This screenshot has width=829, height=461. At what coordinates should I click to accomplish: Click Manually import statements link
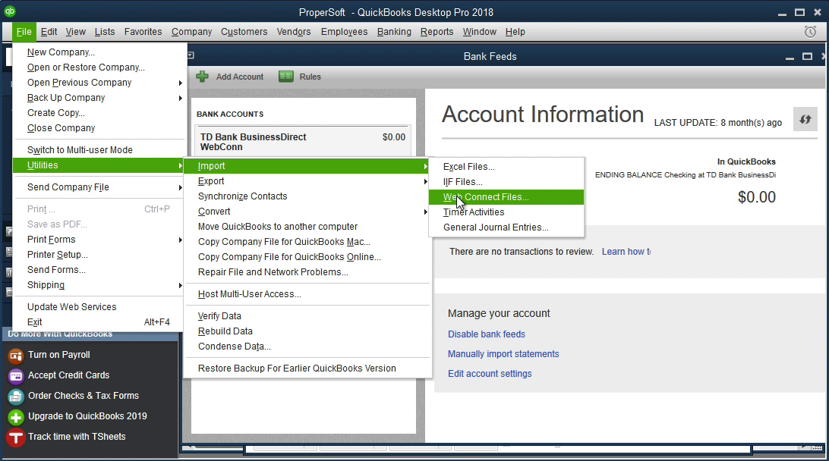tap(503, 354)
